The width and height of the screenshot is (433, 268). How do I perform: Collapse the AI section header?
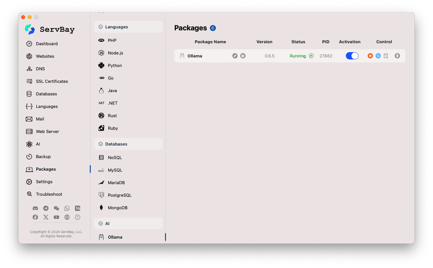pos(101,223)
